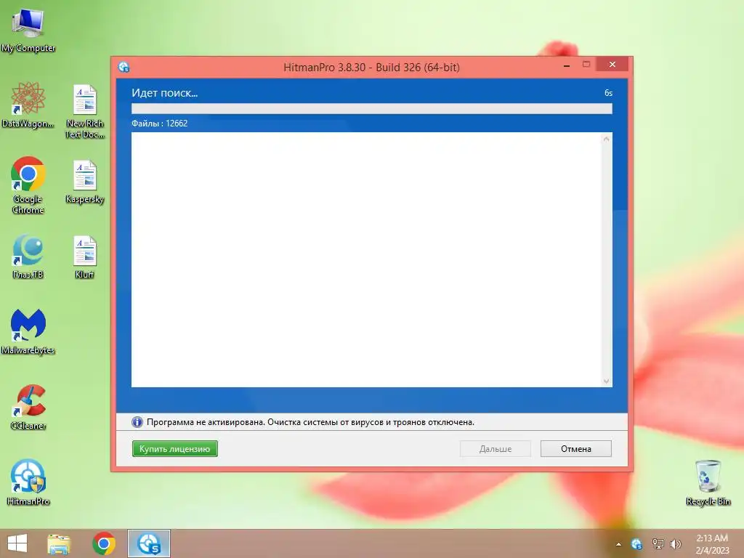Viewport: 744px width, 558px height.
Task: Click the Идет поиск... status heading
Action: pyautogui.click(x=165, y=93)
